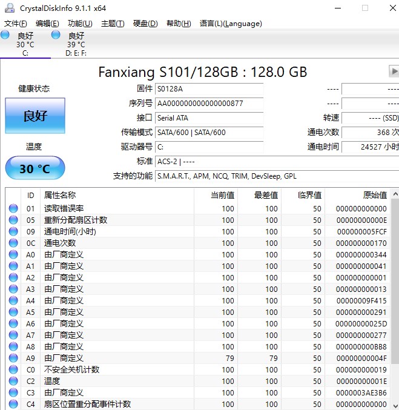The height and width of the screenshot is (410, 399).
Task: Click status icon for attribute A3
Action: [13, 289]
